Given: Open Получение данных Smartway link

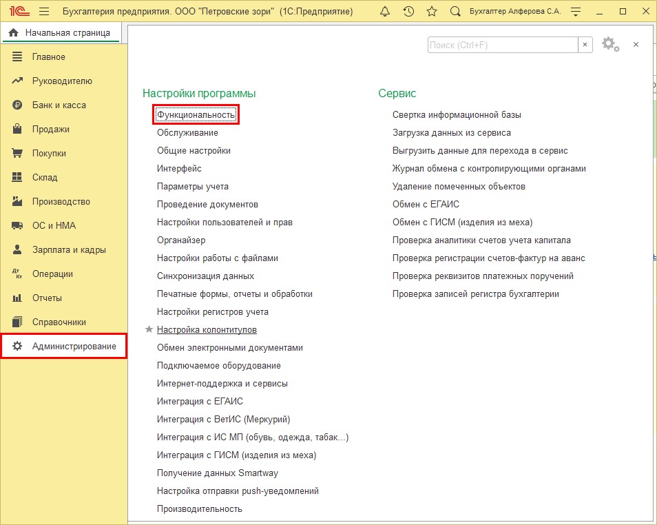Looking at the screenshot, I should [218, 473].
